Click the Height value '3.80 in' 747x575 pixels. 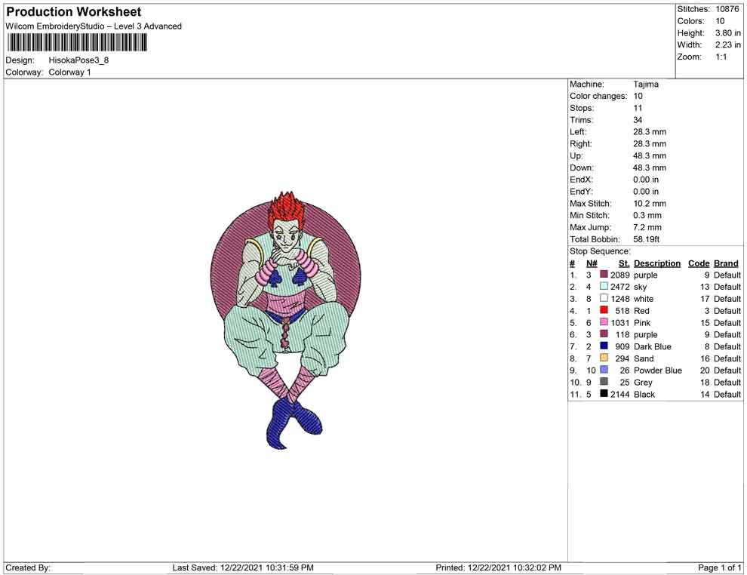pos(728,33)
